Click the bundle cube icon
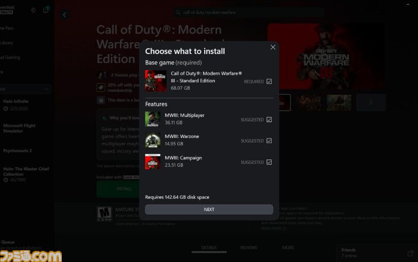 [x=101, y=100]
